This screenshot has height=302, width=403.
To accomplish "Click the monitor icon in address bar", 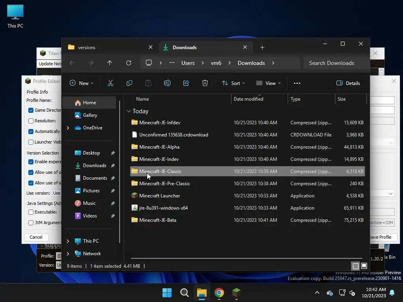I will pos(149,63).
